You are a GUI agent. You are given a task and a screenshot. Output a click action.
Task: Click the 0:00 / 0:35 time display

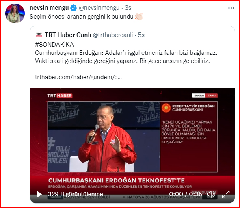[186, 194]
